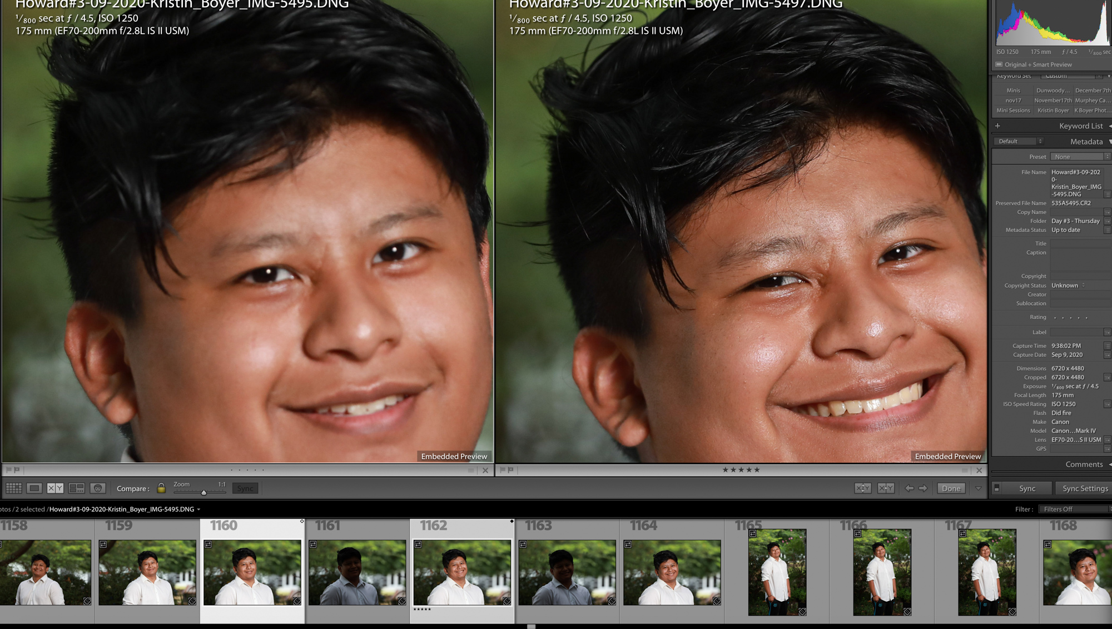Click the Filters Off menu
1112x629 pixels.
click(x=1074, y=508)
